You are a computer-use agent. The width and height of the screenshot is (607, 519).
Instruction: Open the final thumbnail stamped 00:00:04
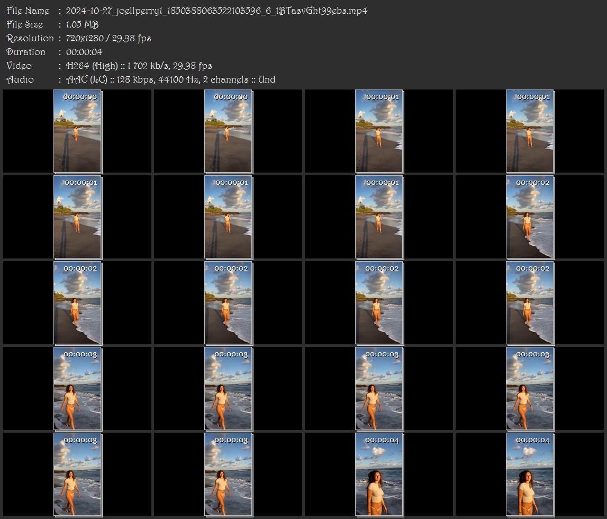pos(530,475)
